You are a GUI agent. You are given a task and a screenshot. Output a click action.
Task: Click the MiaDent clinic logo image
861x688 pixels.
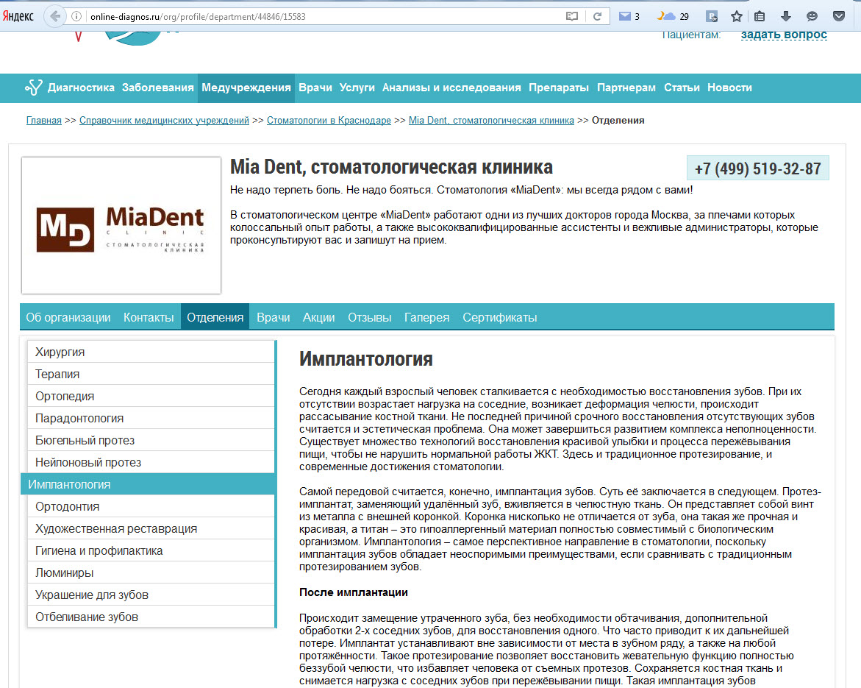121,225
